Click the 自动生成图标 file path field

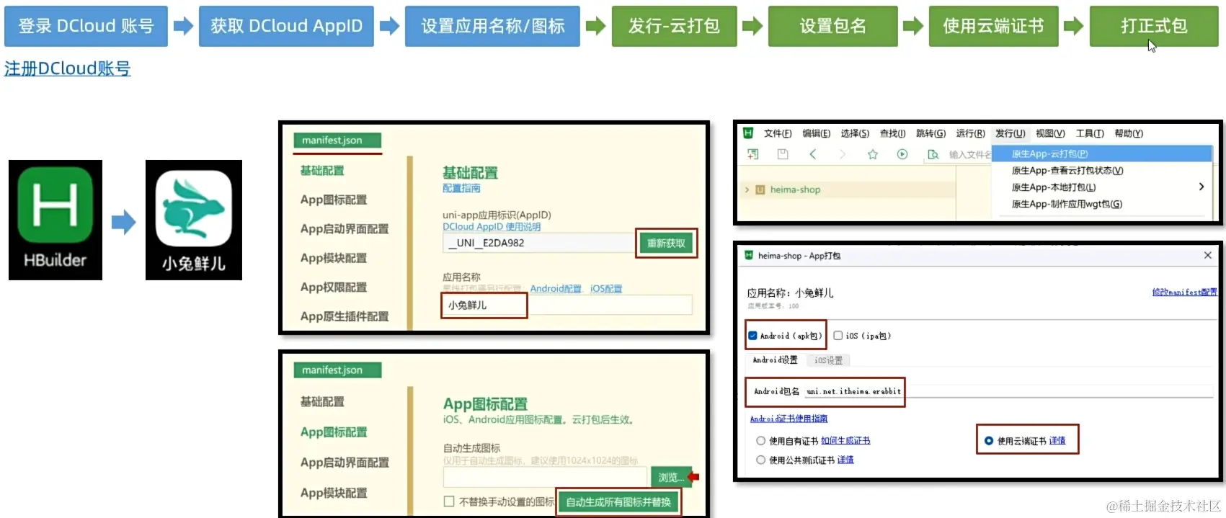coord(545,477)
